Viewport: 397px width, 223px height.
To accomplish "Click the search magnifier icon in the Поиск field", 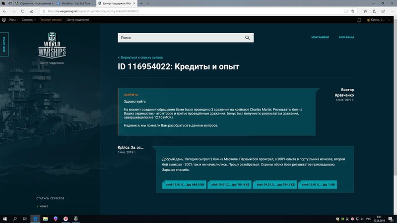I will [247, 38].
